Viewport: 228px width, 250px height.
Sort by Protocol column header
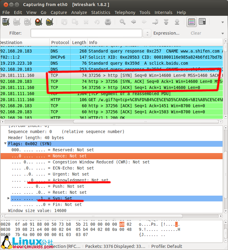[x=60, y=43]
